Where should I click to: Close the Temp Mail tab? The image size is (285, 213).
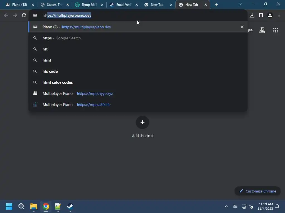tap(102, 5)
